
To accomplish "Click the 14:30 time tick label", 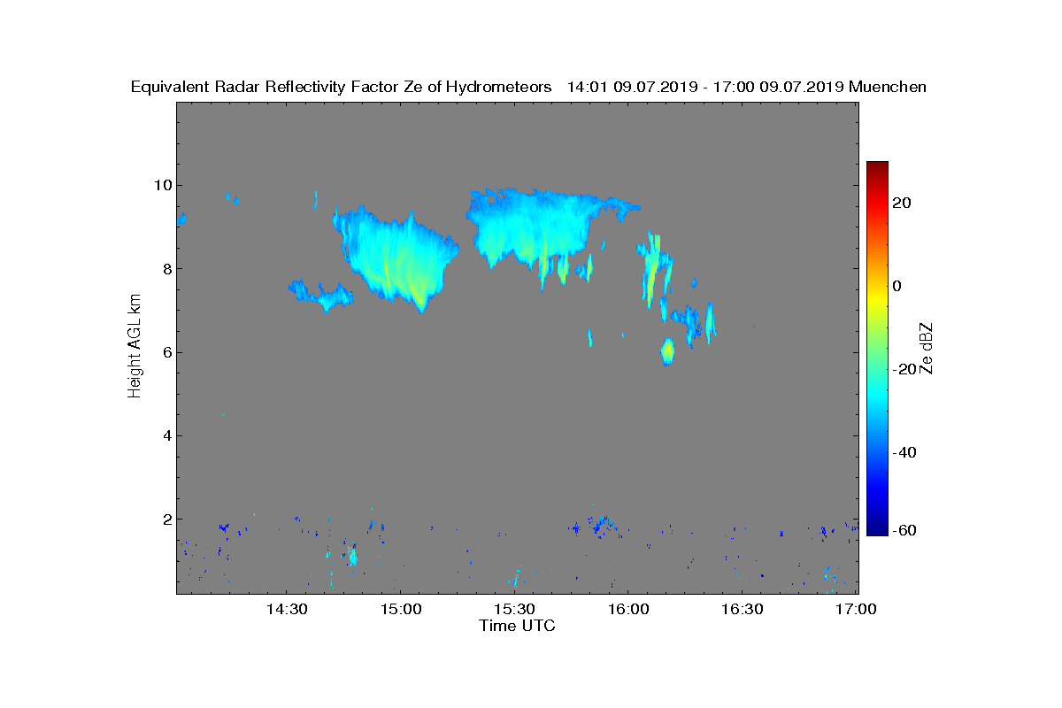I will point(286,610).
